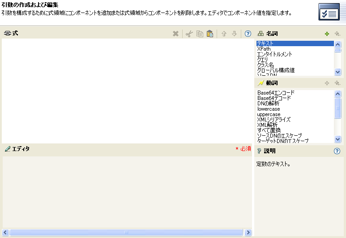Viewport: 346px width, 238px height.
Task: Click the paste clipboard icon
Action: 210,34
